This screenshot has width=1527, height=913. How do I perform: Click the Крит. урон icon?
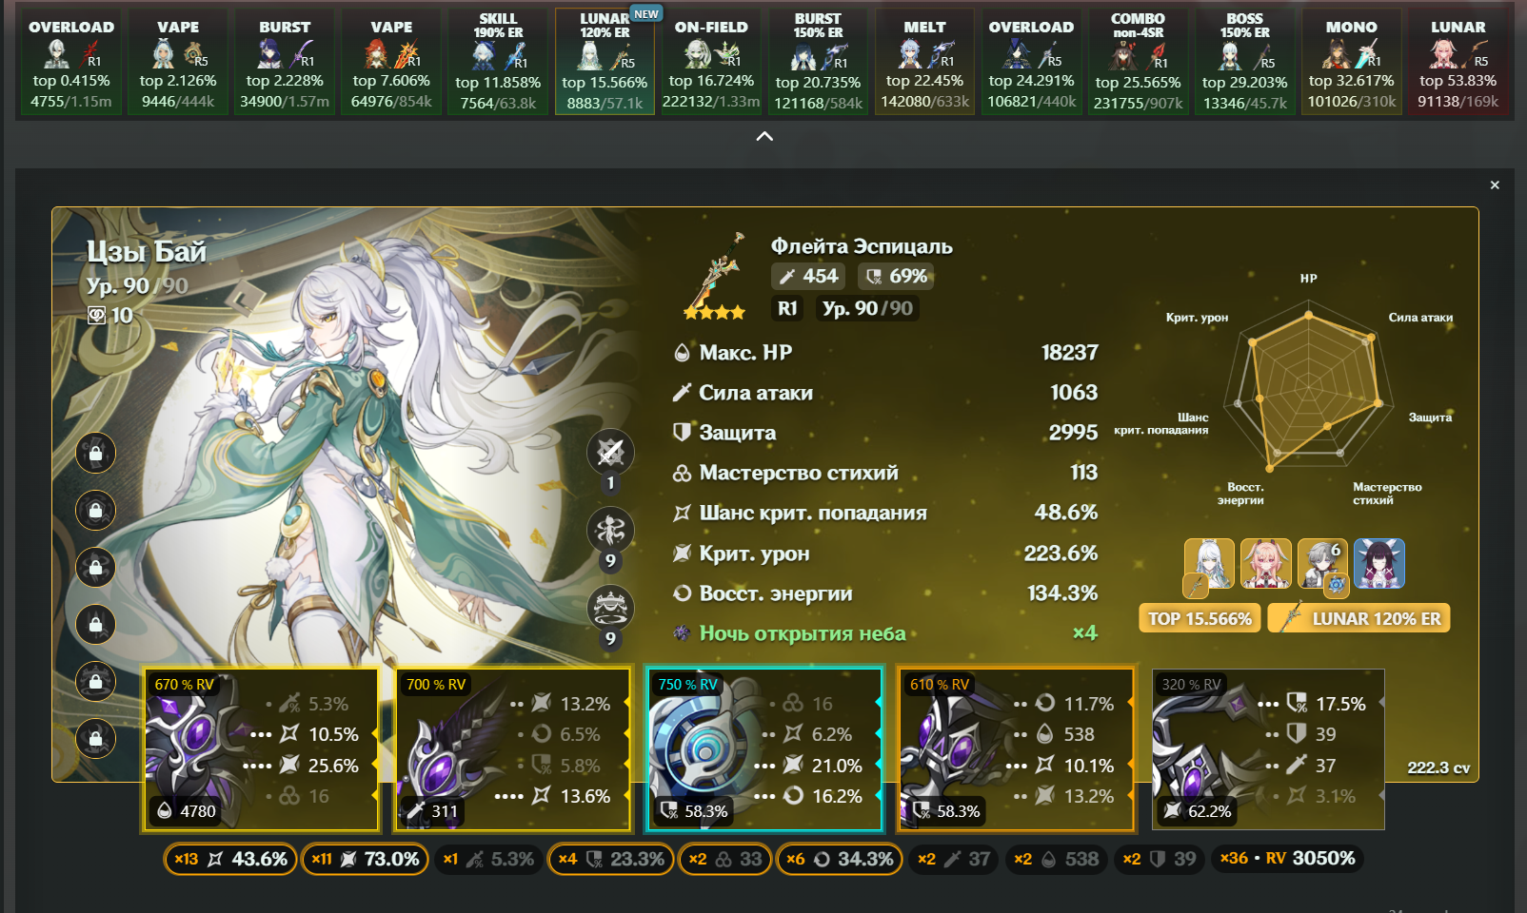coord(682,554)
